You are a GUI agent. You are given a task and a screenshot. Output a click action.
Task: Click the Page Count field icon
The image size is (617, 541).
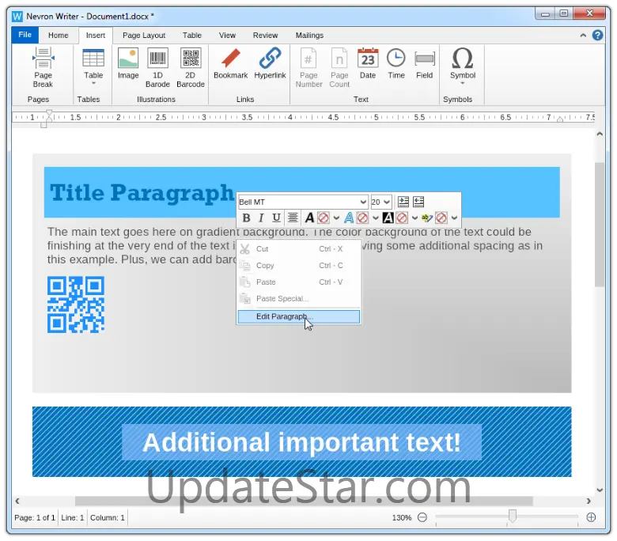[339, 67]
